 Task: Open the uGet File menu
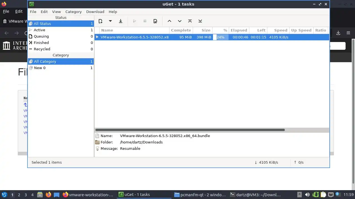33,12
